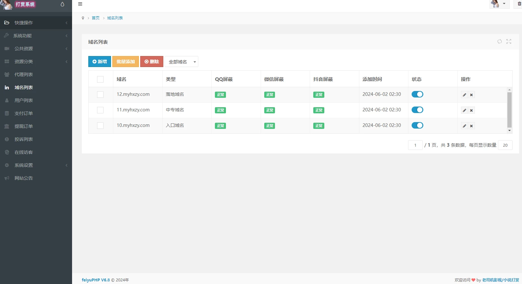Check the checkbox for 11.myhxzy.com row
The width and height of the screenshot is (522, 284).
(100, 110)
